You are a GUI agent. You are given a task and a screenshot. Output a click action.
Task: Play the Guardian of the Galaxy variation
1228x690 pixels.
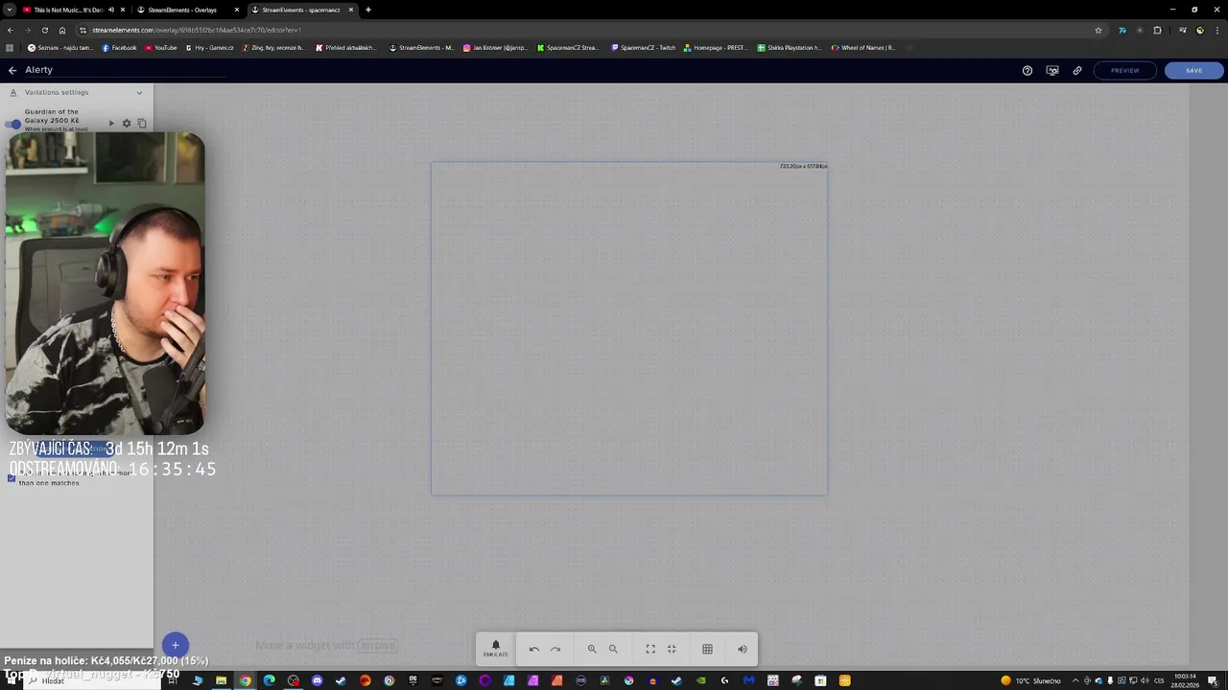pyautogui.click(x=111, y=124)
